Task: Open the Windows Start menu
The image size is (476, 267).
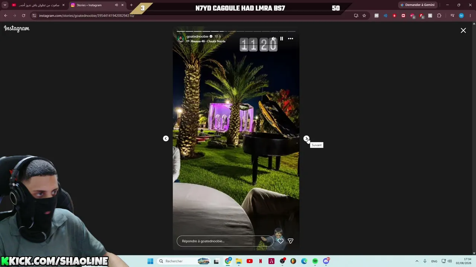Action: pyautogui.click(x=150, y=261)
